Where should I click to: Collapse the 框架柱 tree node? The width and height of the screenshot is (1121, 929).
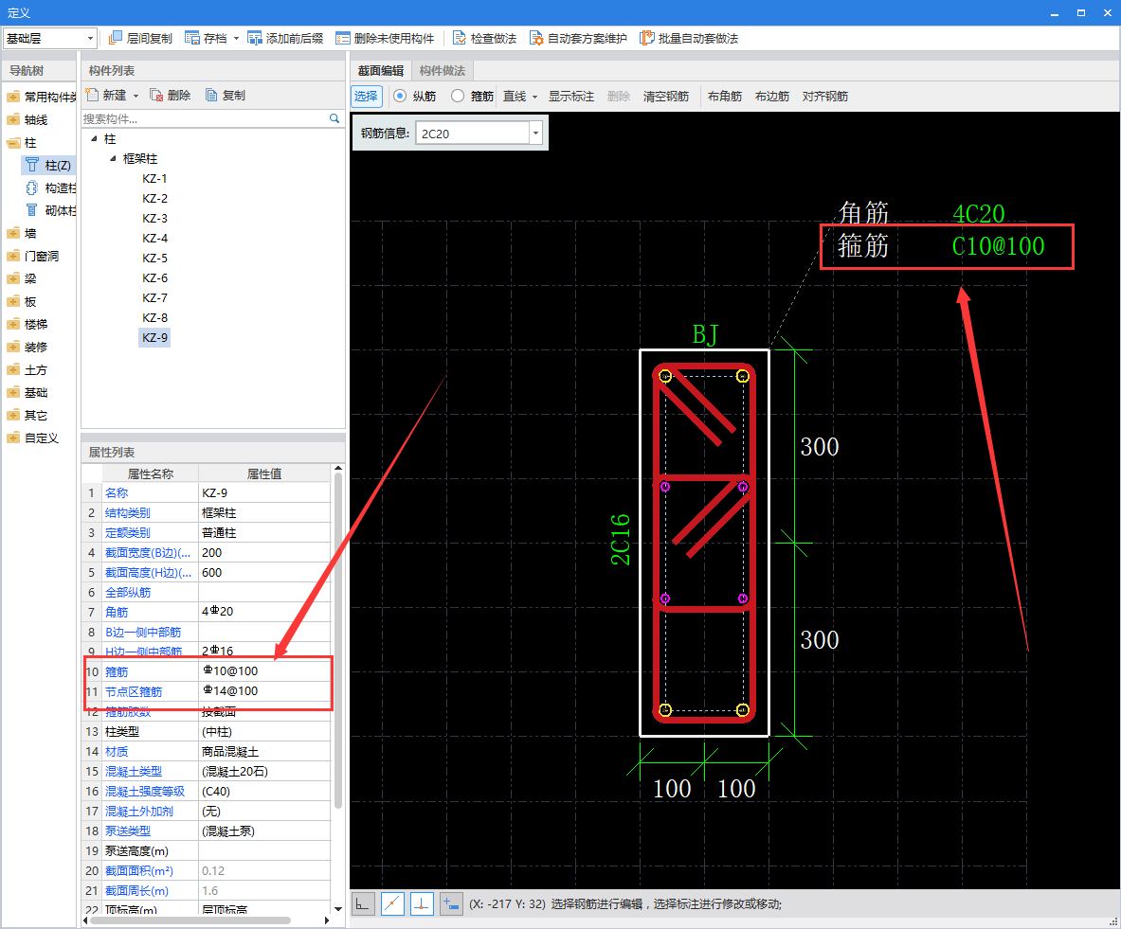[112, 159]
